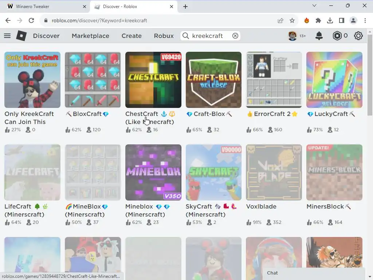Share this page from address bar
Screen dimensions: 373x280
(x=280, y=20)
